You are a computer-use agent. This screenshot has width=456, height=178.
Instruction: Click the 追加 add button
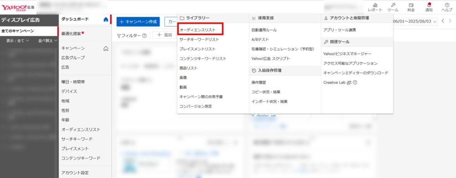click(164, 35)
